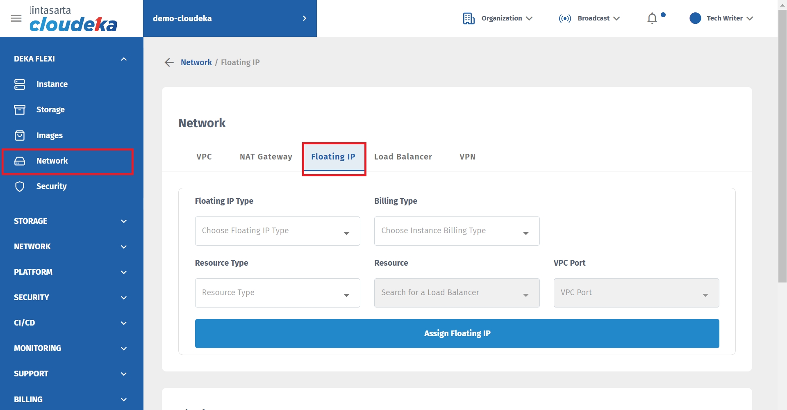Click the demo-cloudeka project selector
787x410 pixels.
[230, 18]
